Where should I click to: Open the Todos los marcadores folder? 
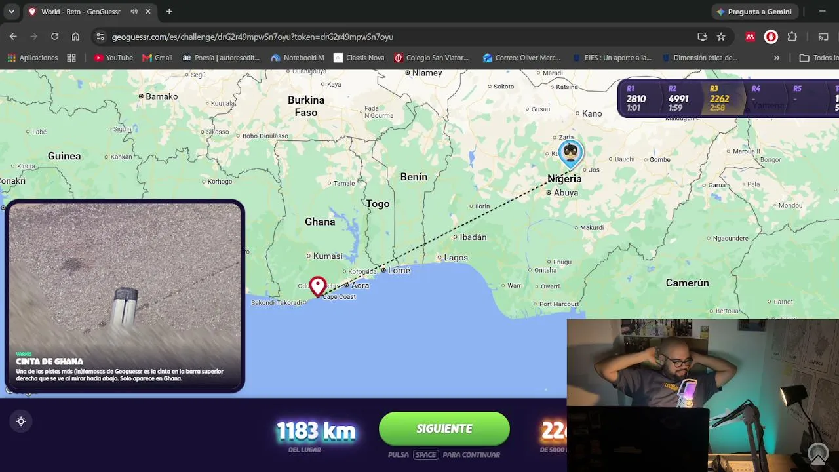click(x=819, y=58)
